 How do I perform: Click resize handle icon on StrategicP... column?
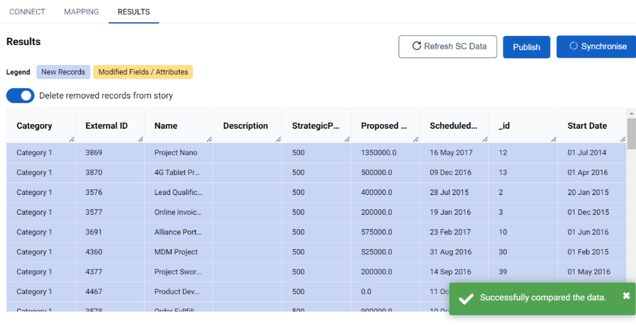click(347, 139)
